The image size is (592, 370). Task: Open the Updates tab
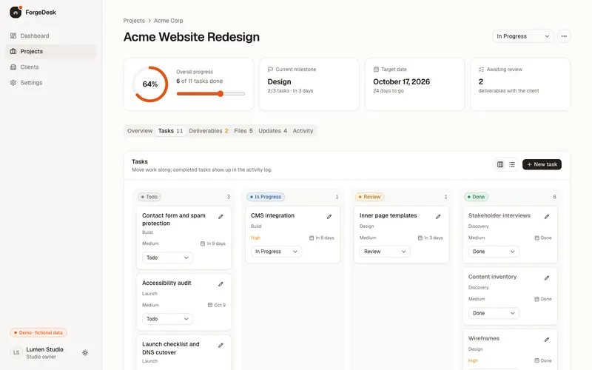(x=272, y=131)
